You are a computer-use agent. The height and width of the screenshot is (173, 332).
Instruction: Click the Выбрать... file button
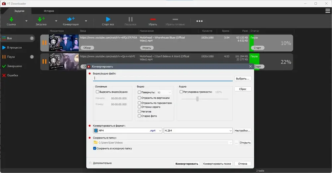click(243, 79)
